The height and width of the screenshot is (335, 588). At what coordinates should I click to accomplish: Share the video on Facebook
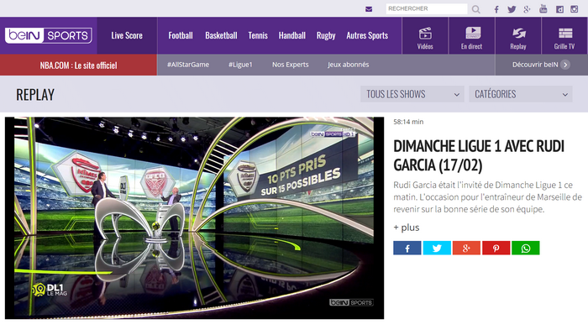tap(407, 248)
